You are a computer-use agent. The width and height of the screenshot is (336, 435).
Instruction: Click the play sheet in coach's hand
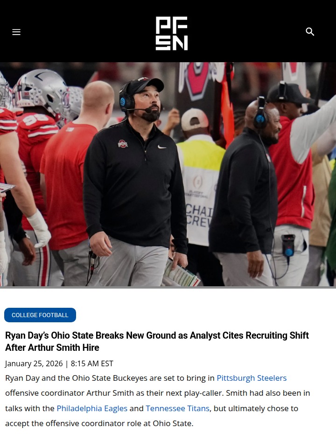(x=181, y=274)
